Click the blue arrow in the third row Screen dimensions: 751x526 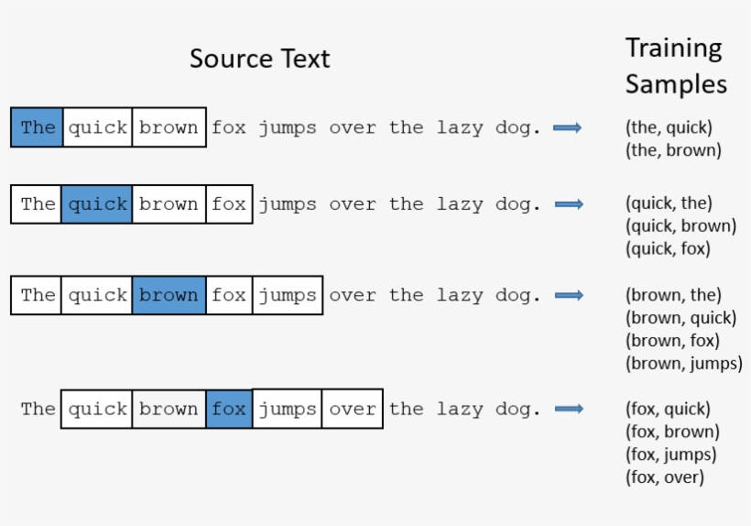coord(570,295)
